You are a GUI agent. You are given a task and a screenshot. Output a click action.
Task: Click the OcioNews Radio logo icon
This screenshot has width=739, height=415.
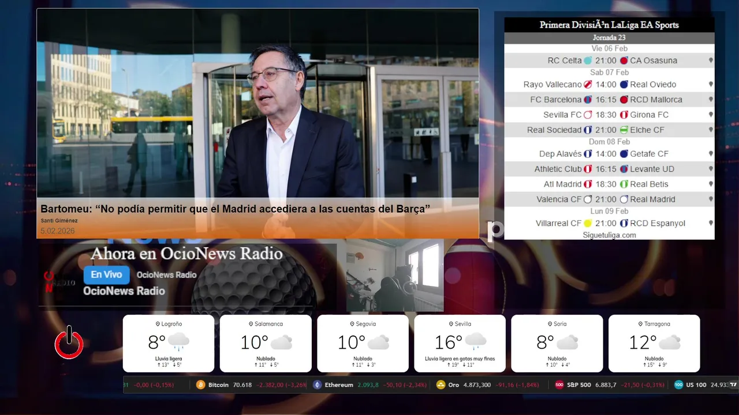[x=59, y=282]
